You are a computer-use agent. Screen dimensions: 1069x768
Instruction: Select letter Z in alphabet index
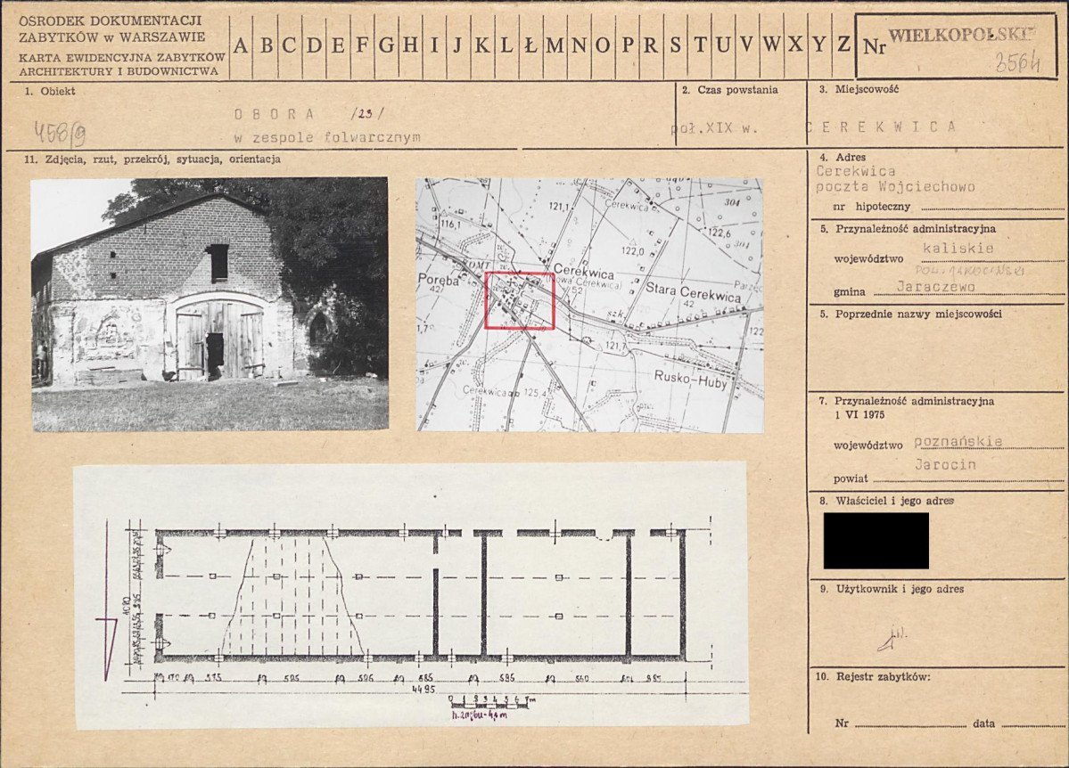click(843, 45)
